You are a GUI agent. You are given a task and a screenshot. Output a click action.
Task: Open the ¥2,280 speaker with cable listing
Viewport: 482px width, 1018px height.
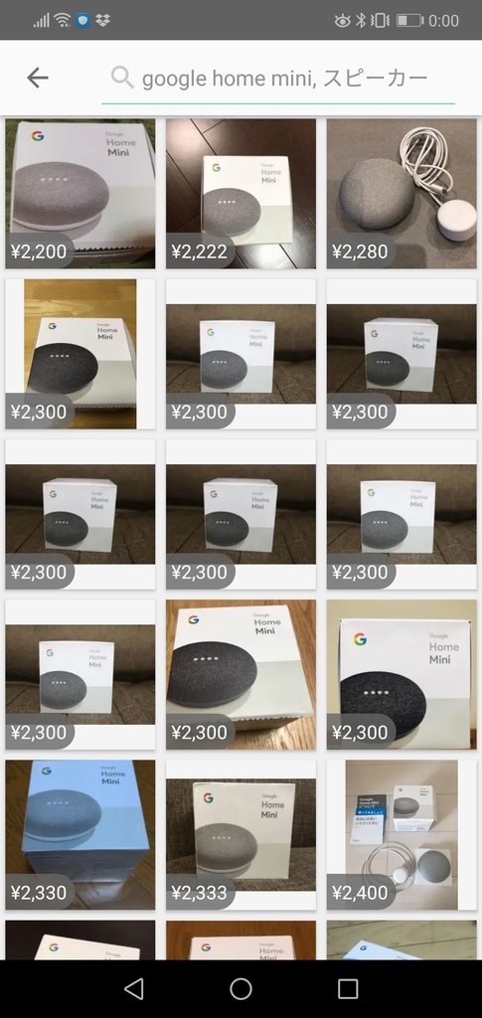402,194
